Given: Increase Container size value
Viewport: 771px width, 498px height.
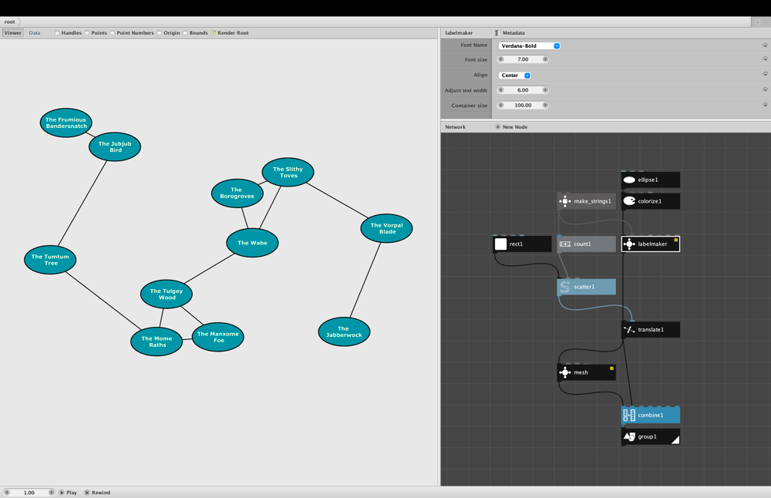Looking at the screenshot, I should [545, 105].
